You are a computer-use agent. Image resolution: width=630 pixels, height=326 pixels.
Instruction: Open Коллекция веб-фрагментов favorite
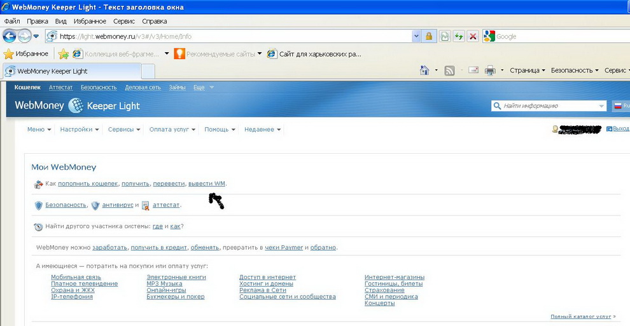(x=116, y=53)
